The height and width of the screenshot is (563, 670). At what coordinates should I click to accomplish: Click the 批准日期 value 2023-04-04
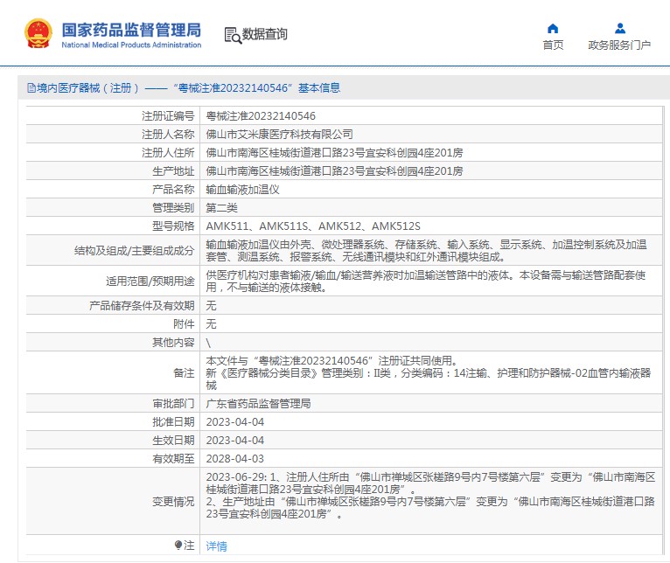234,421
